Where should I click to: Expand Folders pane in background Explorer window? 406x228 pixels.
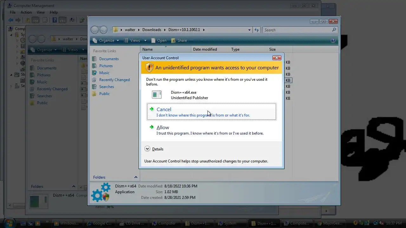[x=74, y=187]
